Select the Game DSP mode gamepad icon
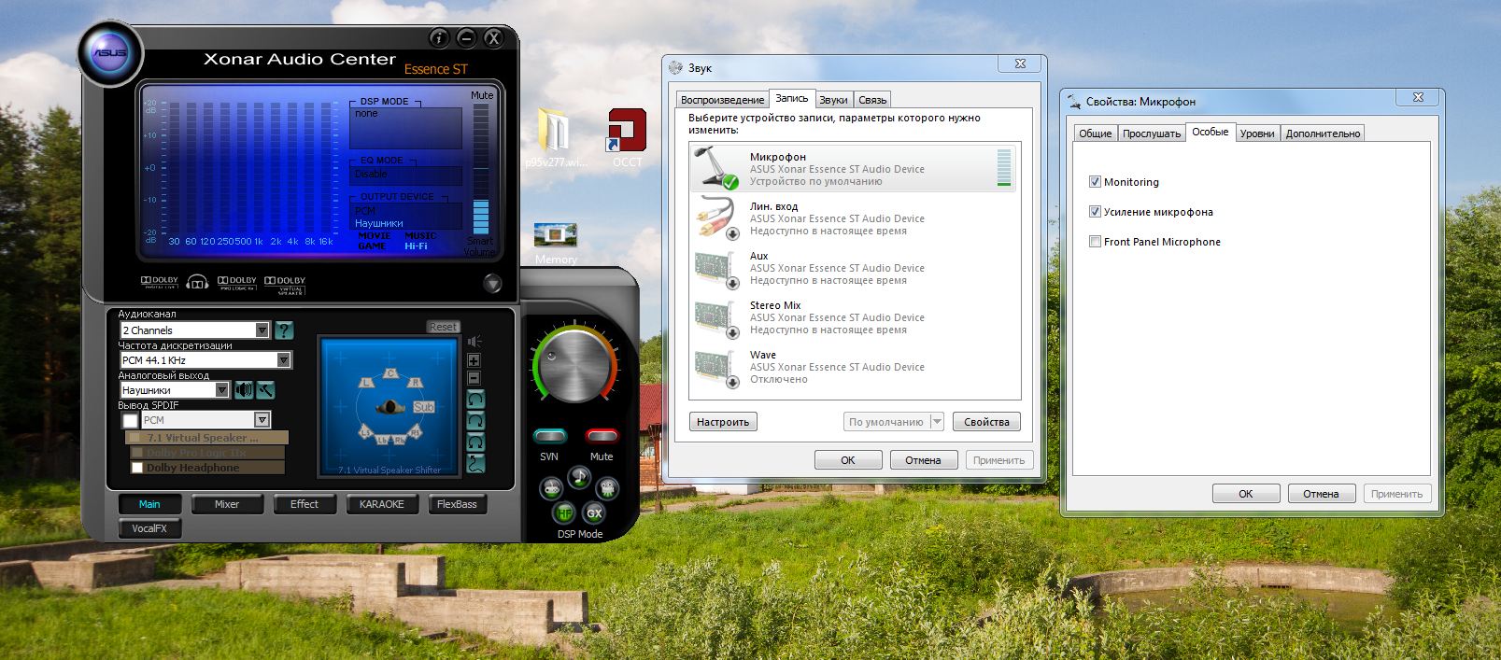Viewport: 1501px width, 660px height. click(x=552, y=487)
